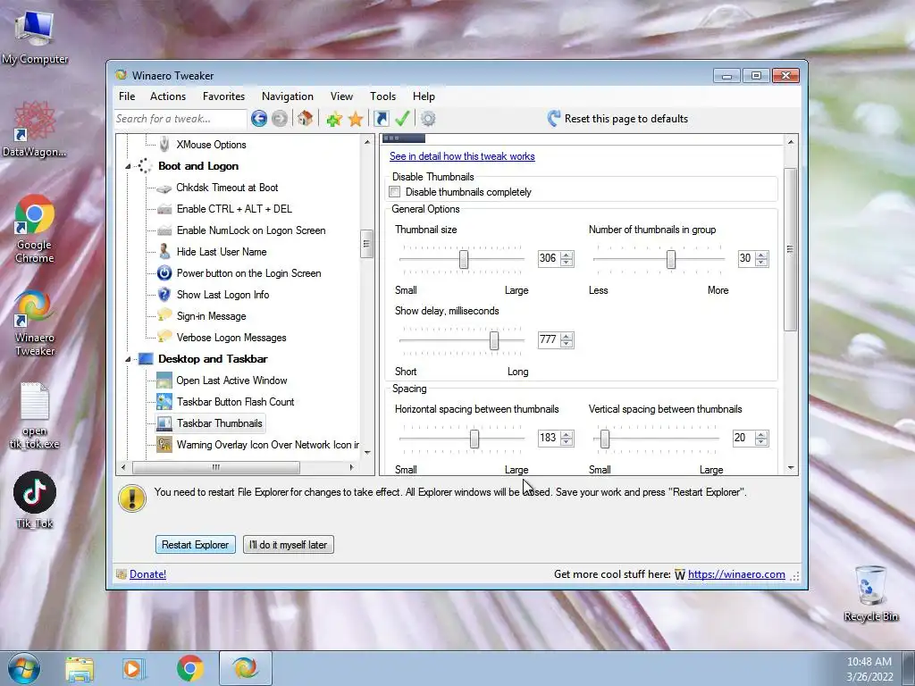915x686 pixels.
Task: Click Hide Last User Name person icon
Action: pyautogui.click(x=164, y=251)
